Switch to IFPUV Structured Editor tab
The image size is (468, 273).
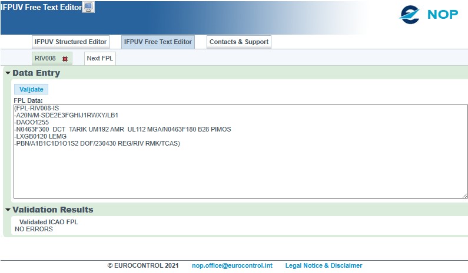71,42
